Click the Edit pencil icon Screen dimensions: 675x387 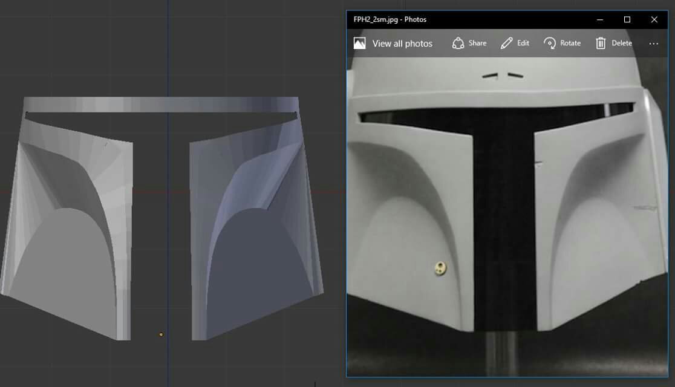point(507,43)
